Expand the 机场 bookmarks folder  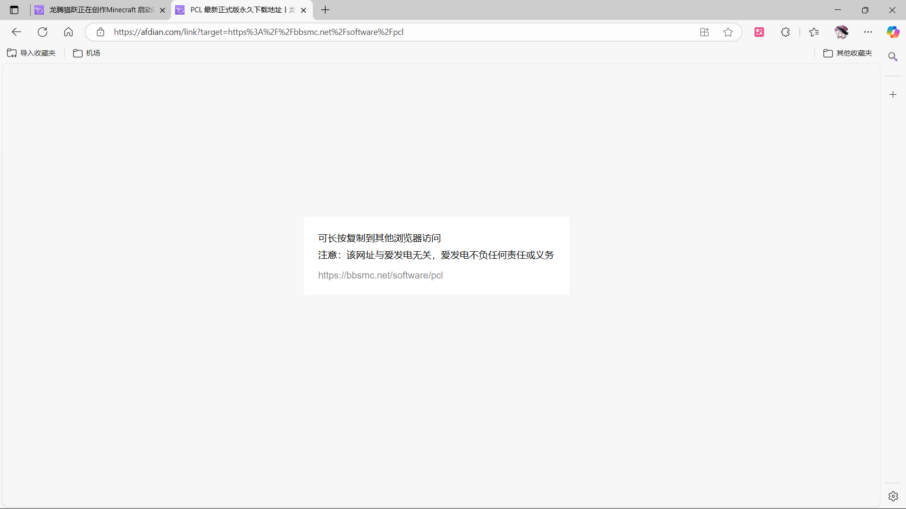[x=87, y=53]
